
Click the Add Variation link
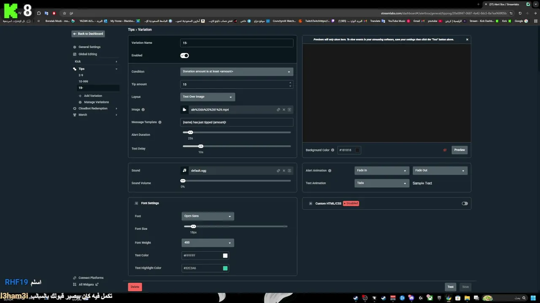pos(93,96)
